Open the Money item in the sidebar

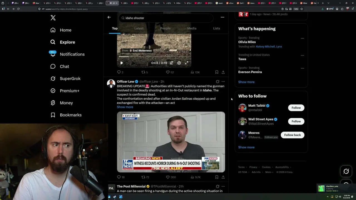pos(62,103)
